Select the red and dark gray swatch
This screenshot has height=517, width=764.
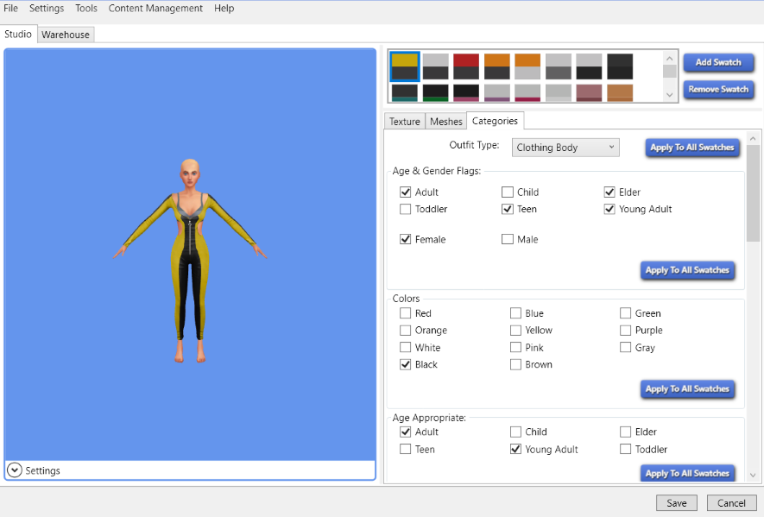click(x=466, y=66)
